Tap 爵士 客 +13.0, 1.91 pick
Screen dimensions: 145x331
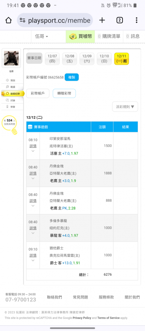tap(65, 263)
